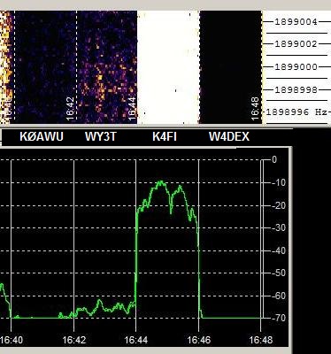Click the -10 dB scale value
The height and width of the screenshot is (354, 331).
279,182
